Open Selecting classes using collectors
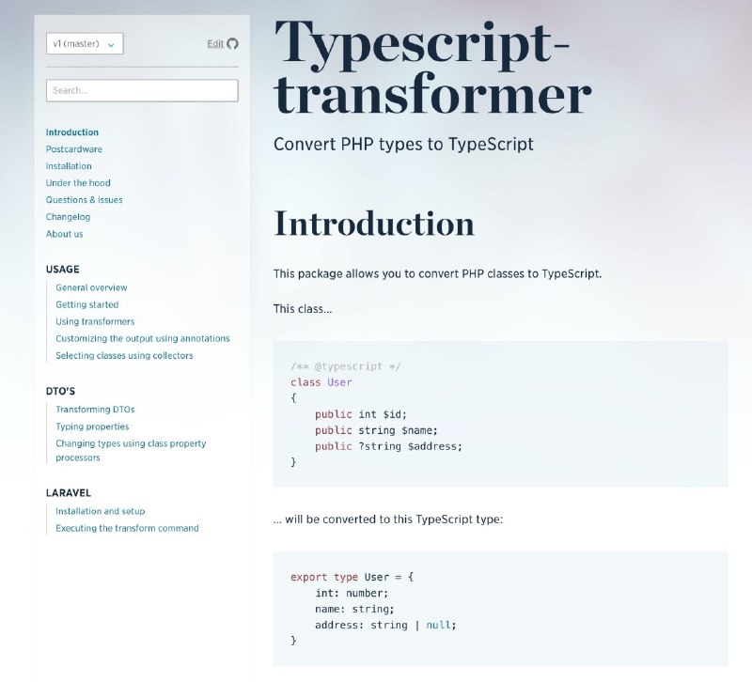Screen dimensions: 752x682 tap(124, 356)
